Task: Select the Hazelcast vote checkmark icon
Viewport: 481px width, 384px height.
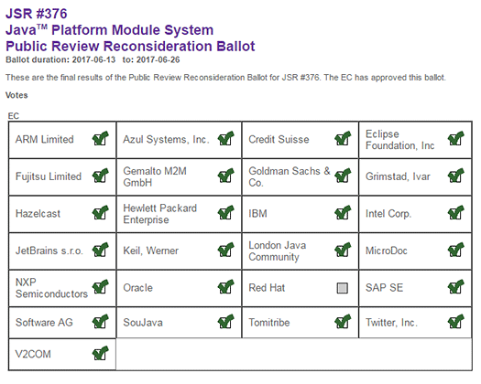Action: click(x=100, y=212)
